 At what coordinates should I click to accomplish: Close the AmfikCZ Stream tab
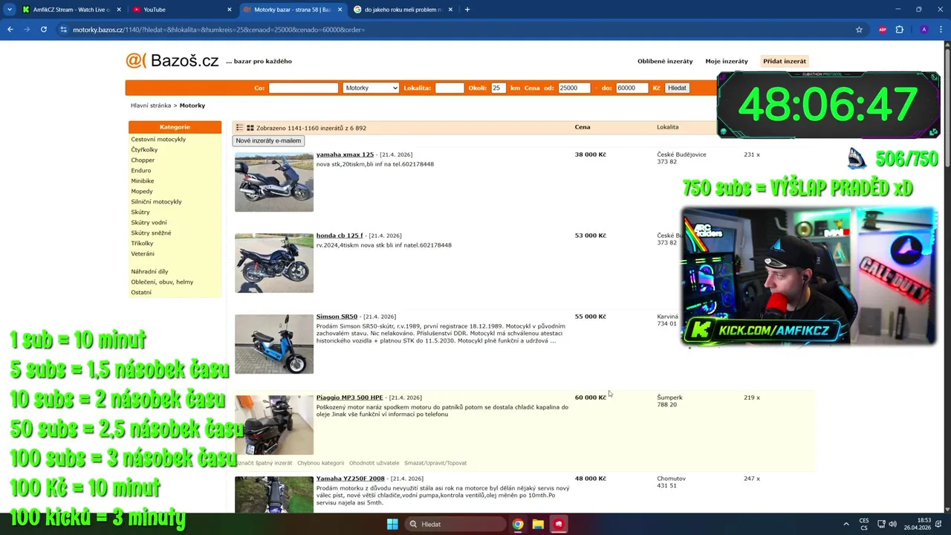point(119,10)
